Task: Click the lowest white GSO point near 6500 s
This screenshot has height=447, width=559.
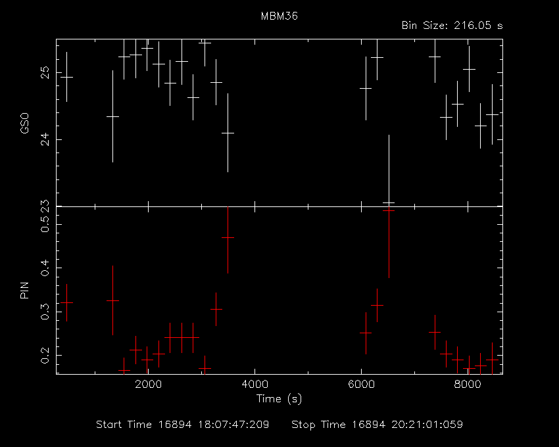Action: [x=389, y=203]
